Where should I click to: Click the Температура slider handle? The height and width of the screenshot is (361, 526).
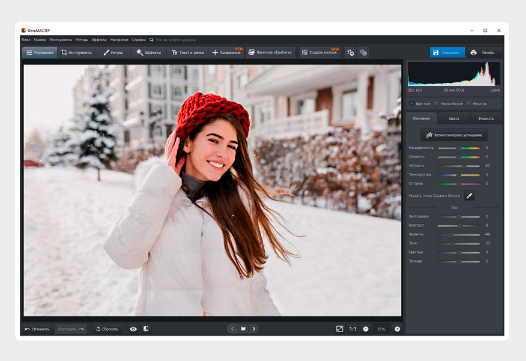[x=459, y=175]
